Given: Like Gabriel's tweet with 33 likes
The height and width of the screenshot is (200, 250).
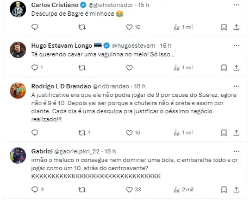Looking at the screenshot, I should click(129, 190).
